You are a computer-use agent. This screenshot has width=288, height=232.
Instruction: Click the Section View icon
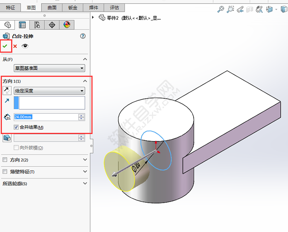[x=250, y=9]
